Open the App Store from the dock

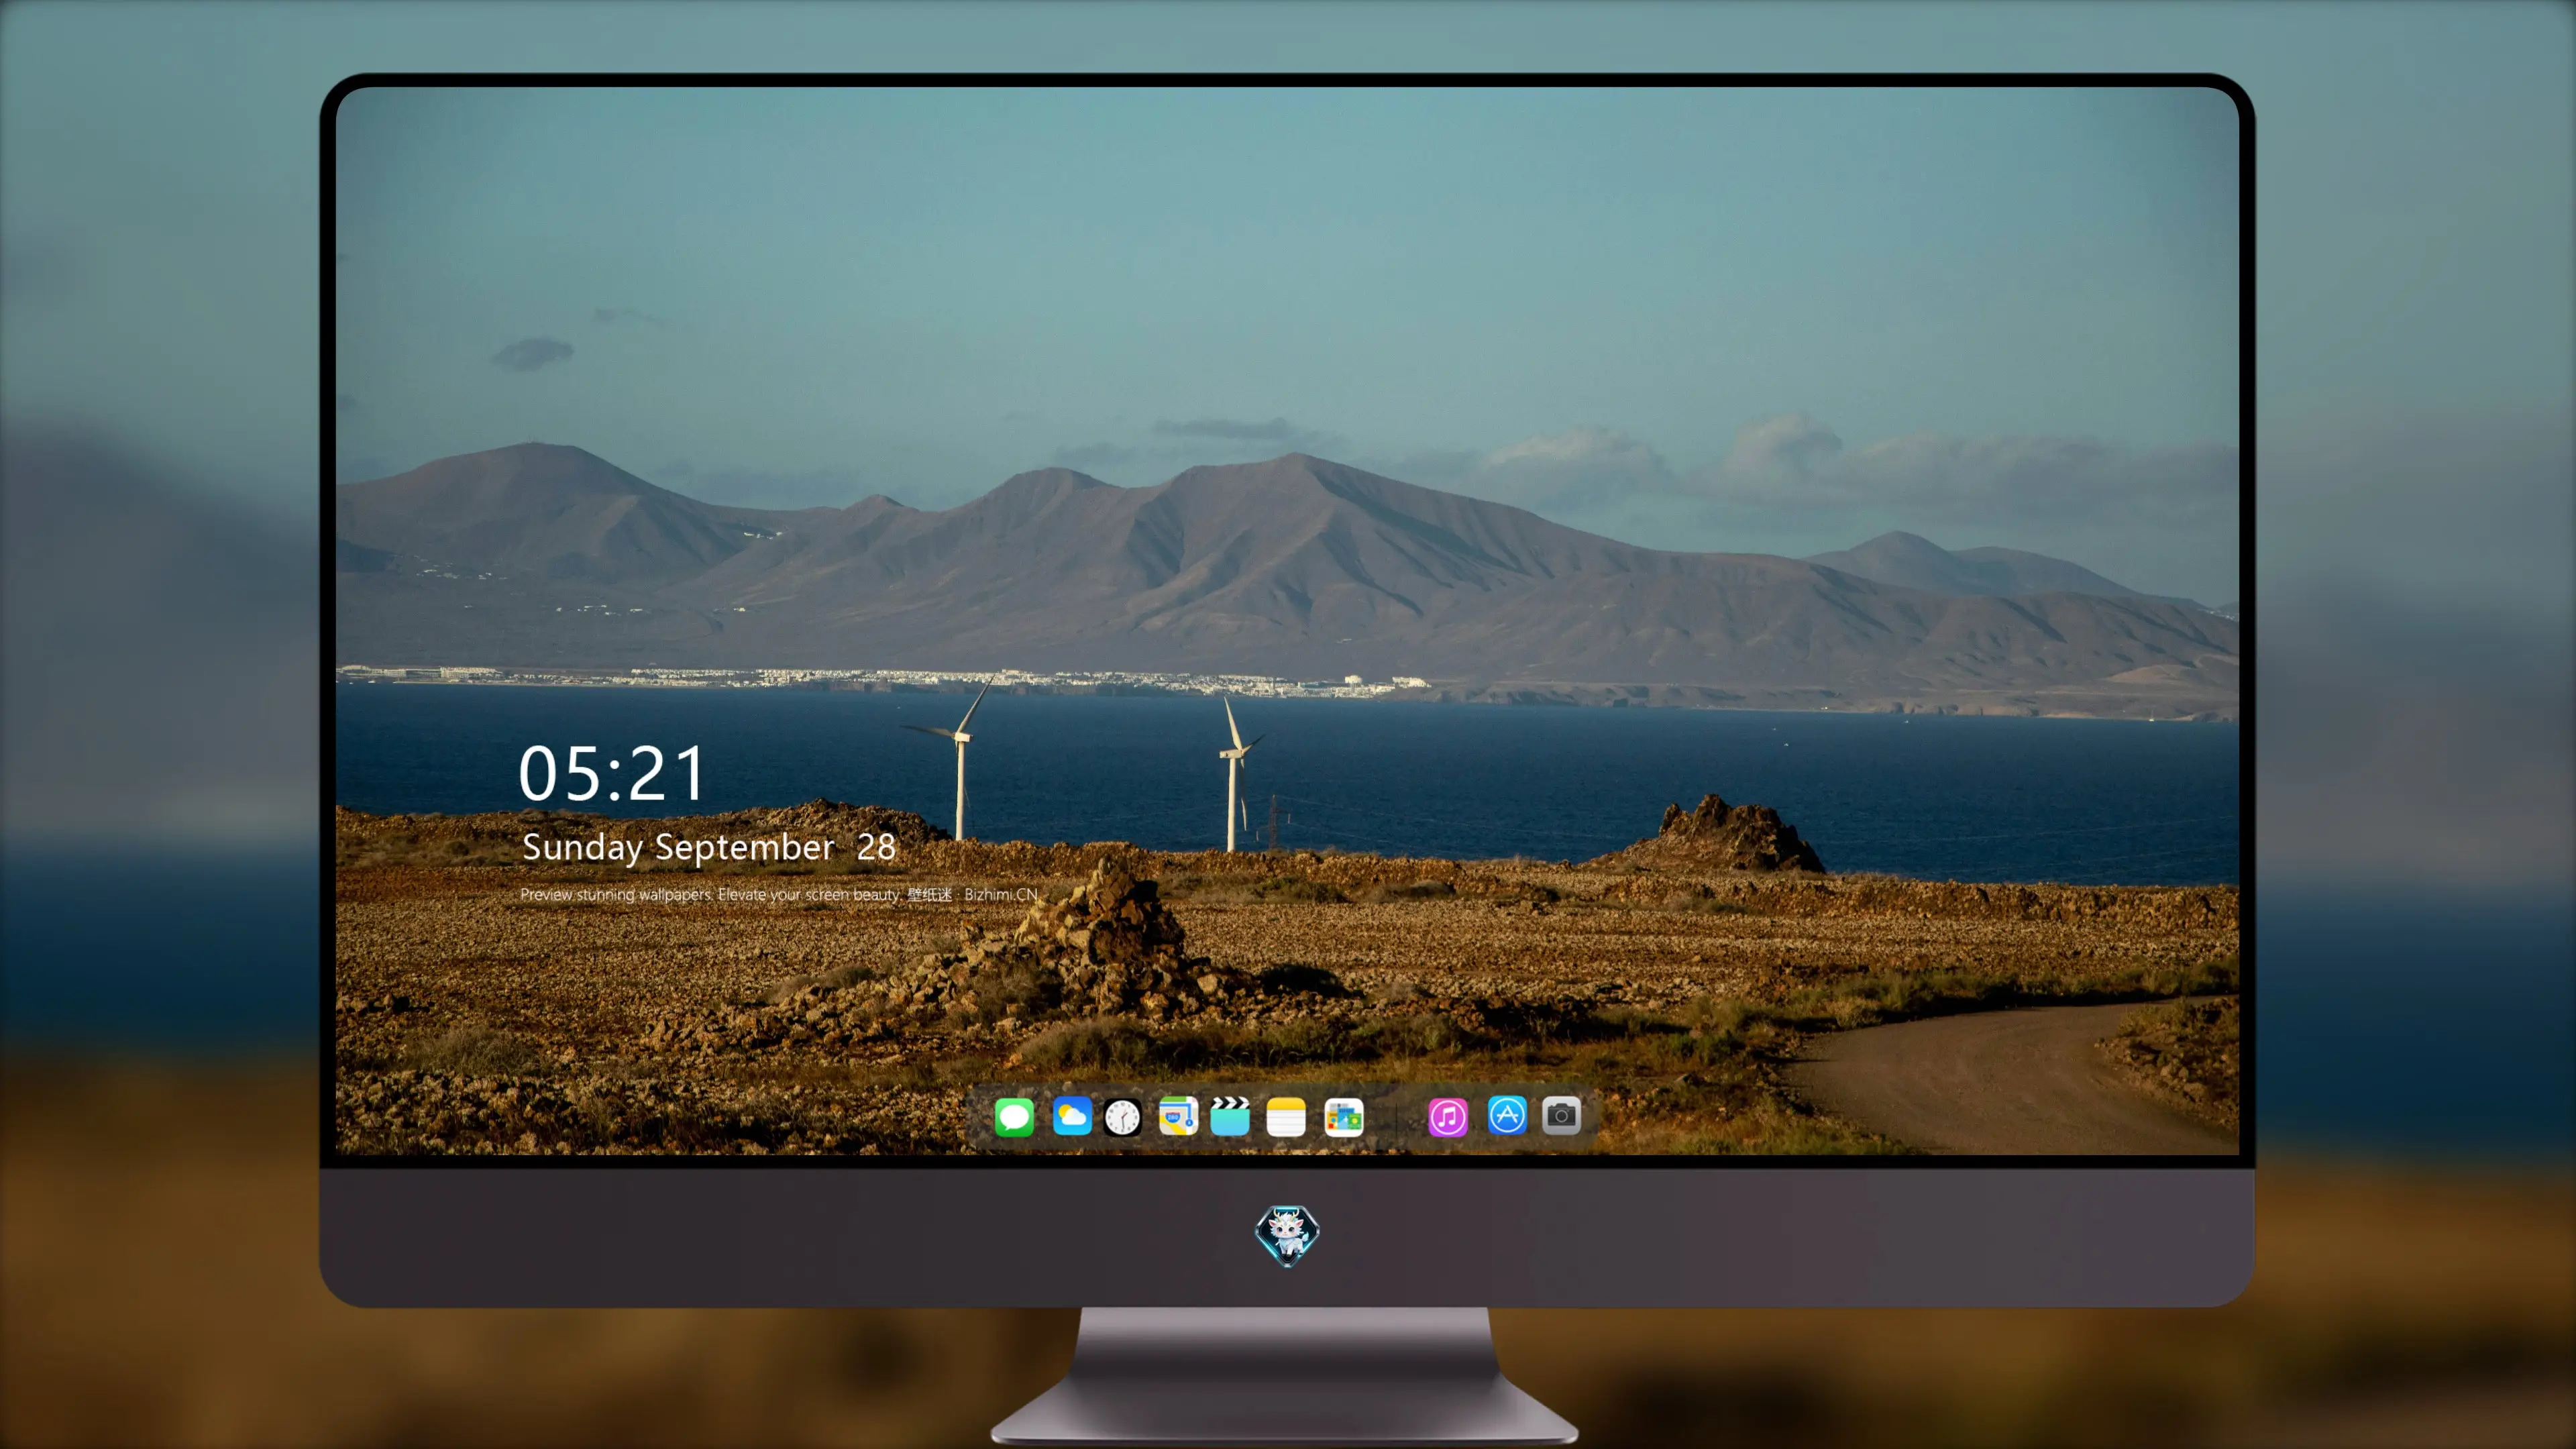coord(1507,1115)
